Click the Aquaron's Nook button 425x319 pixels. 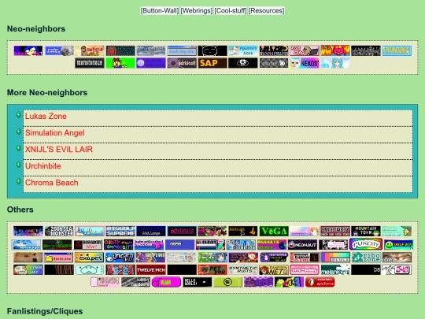point(243,50)
